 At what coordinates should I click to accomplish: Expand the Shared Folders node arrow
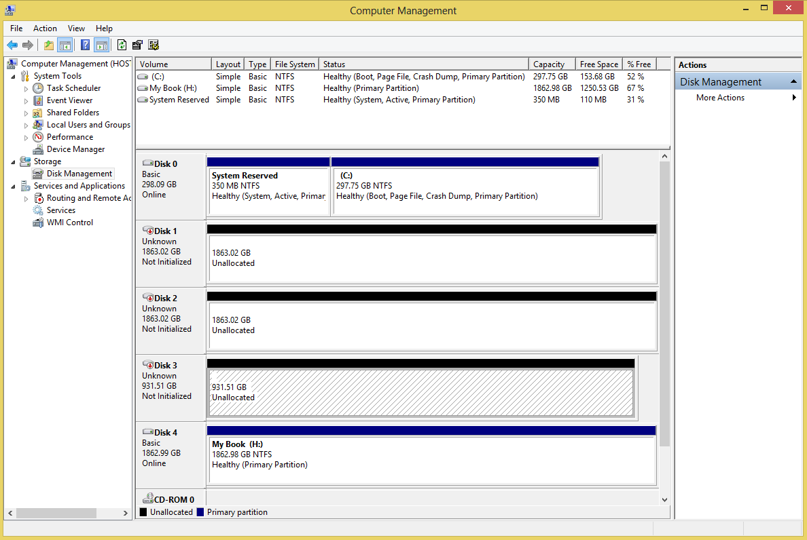pos(26,113)
